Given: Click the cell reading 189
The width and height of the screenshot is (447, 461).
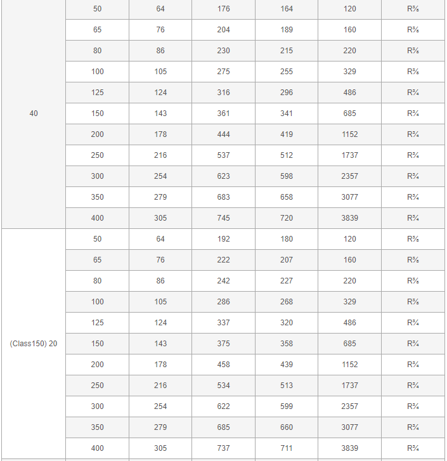Looking at the screenshot, I should [287, 30].
